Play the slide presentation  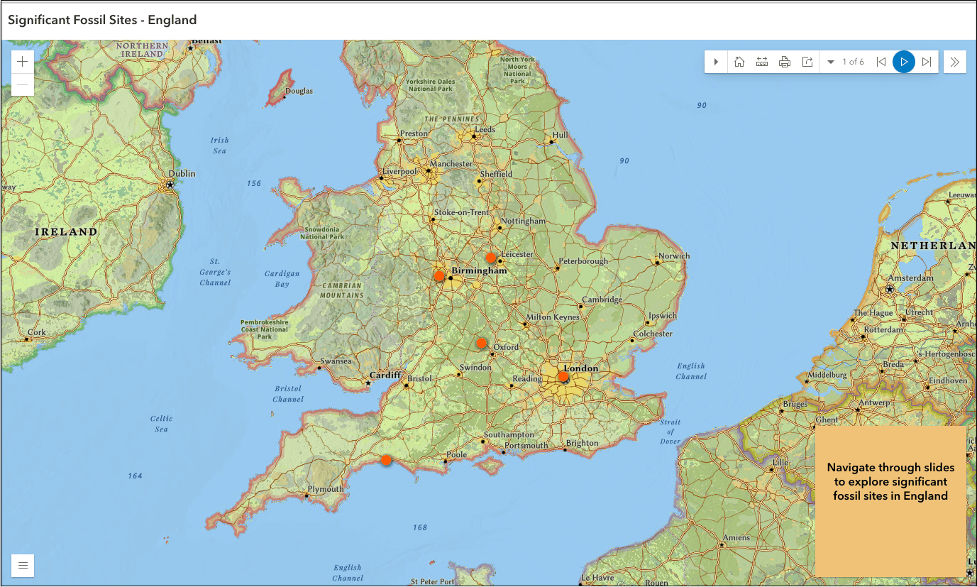tap(903, 62)
